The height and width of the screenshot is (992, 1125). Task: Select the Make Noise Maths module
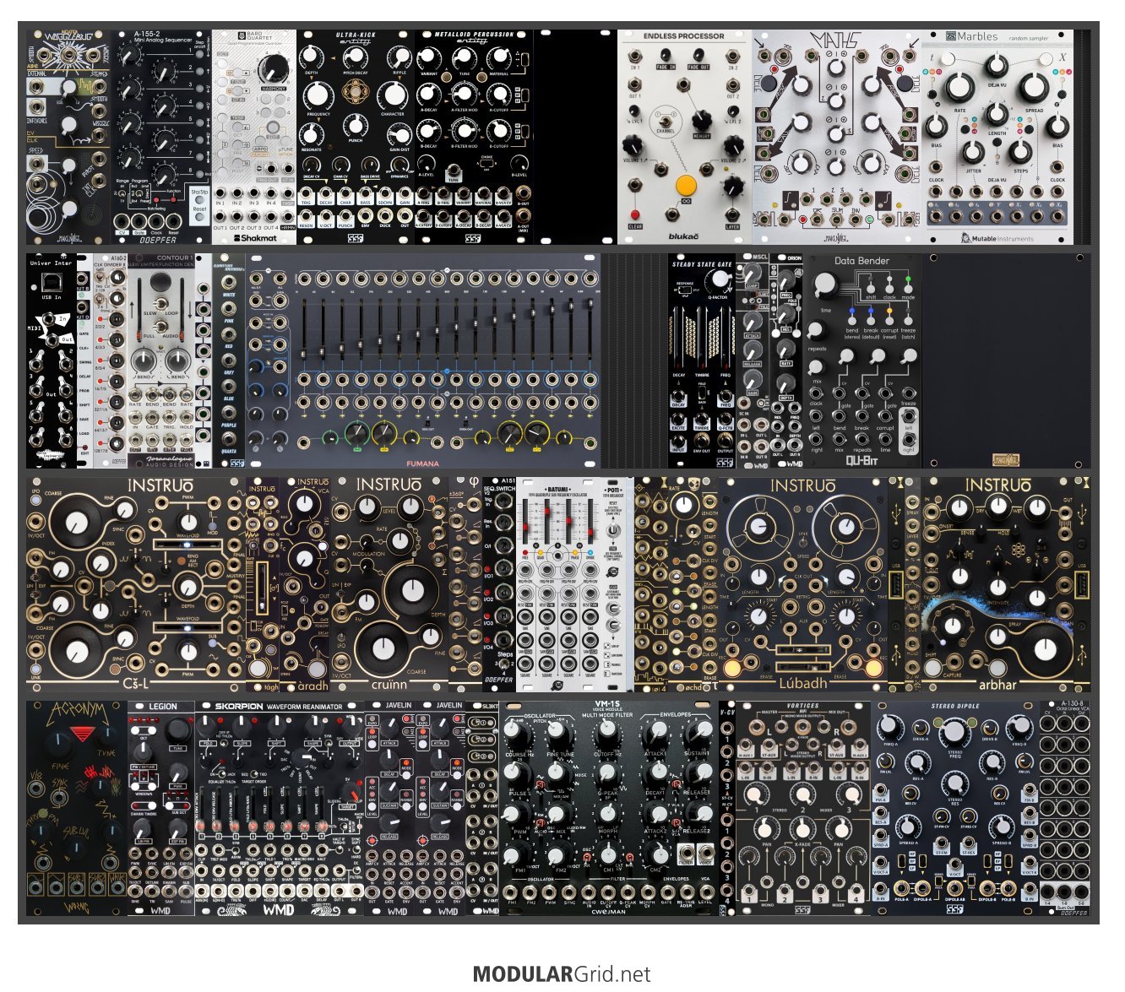coord(837,138)
